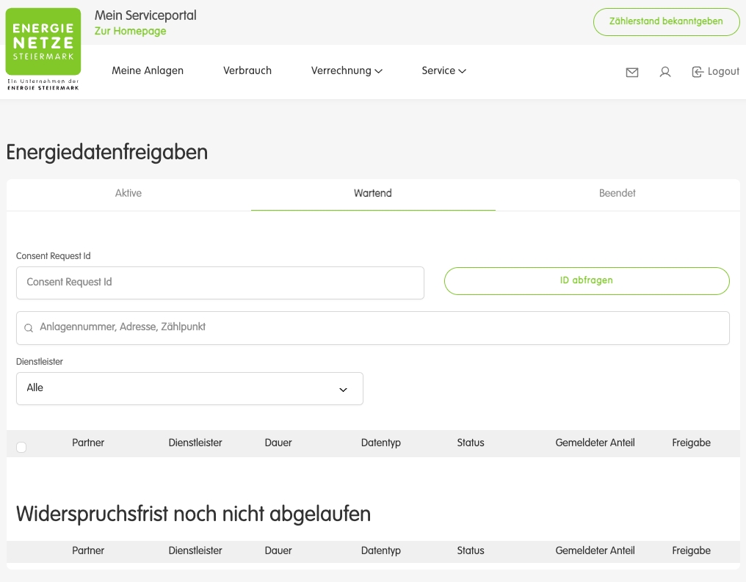The image size is (746, 582).
Task: Open the messages envelope icon
Action: coord(631,72)
